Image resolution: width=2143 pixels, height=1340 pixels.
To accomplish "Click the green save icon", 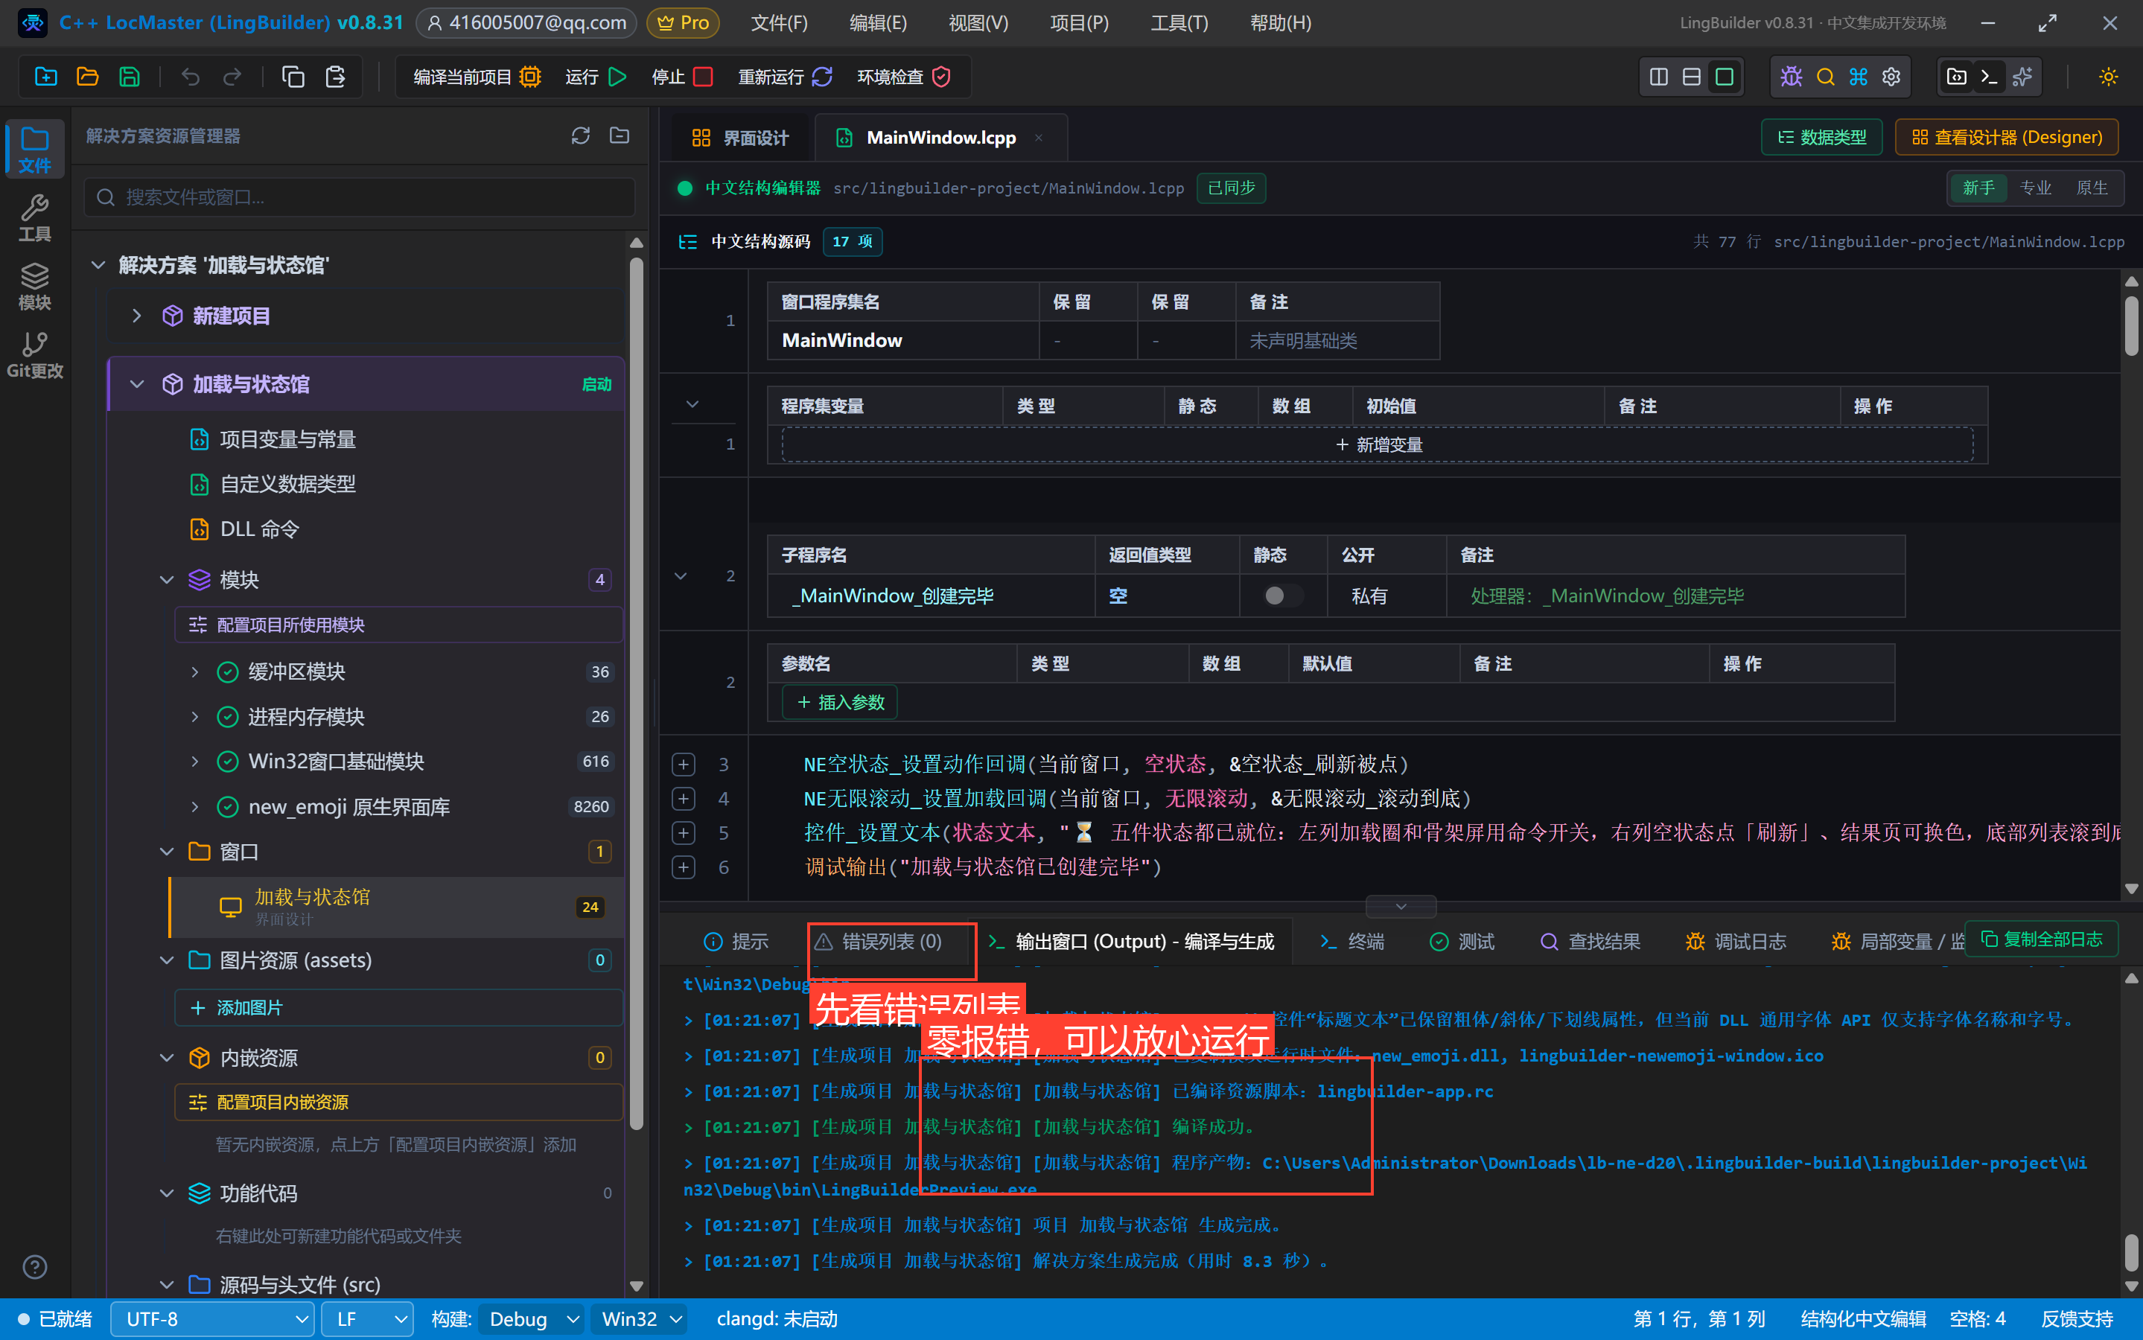I will click(x=130, y=77).
